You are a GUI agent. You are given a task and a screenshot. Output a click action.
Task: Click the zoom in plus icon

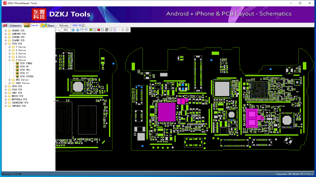click(x=73, y=30)
